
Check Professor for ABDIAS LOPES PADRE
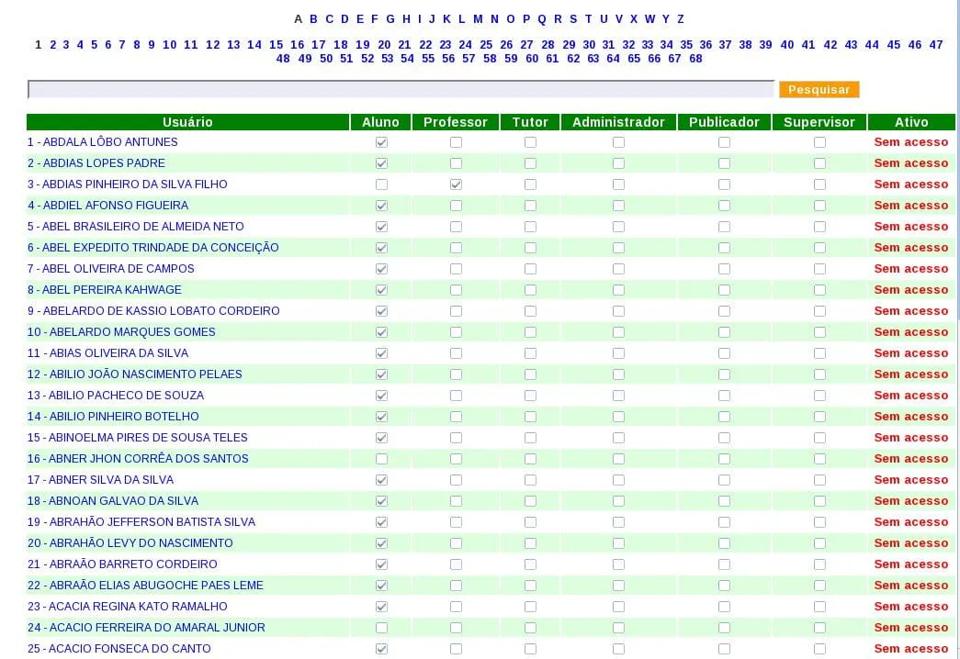[x=457, y=163]
